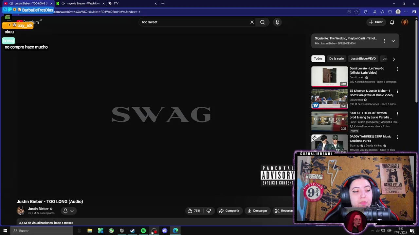Open a new browser tab
The height and width of the screenshot is (235, 419).
163,4
